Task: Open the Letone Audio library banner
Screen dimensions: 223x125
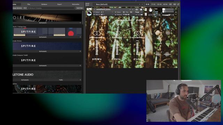Action: coord(47,75)
